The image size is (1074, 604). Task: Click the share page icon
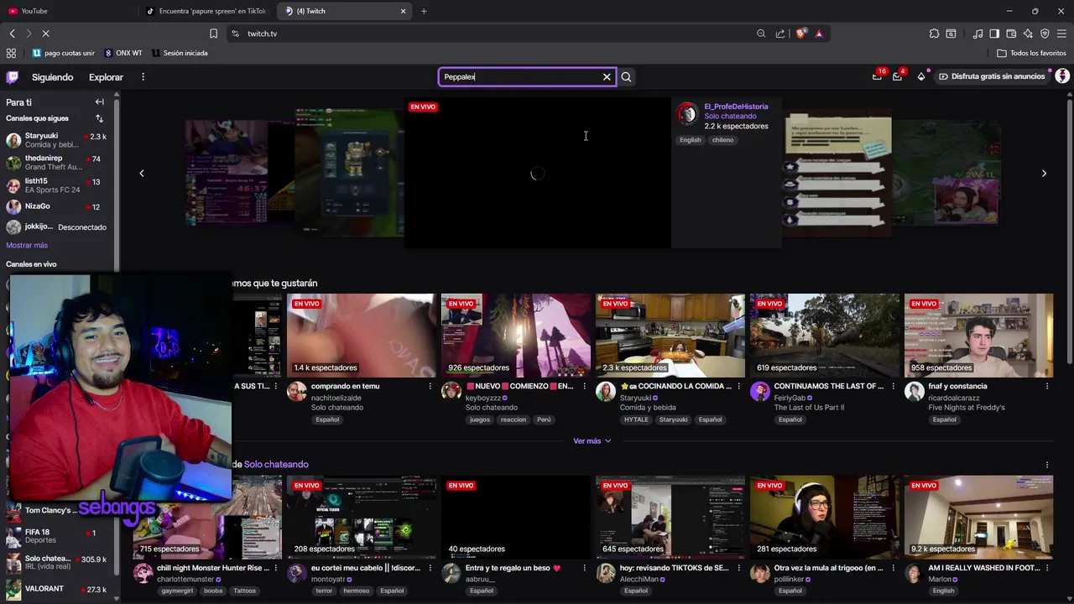pyautogui.click(x=780, y=34)
